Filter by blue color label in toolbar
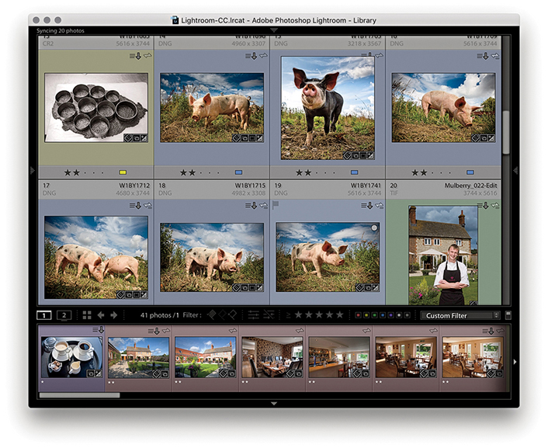The width and height of the screenshot is (548, 448). (x=383, y=315)
